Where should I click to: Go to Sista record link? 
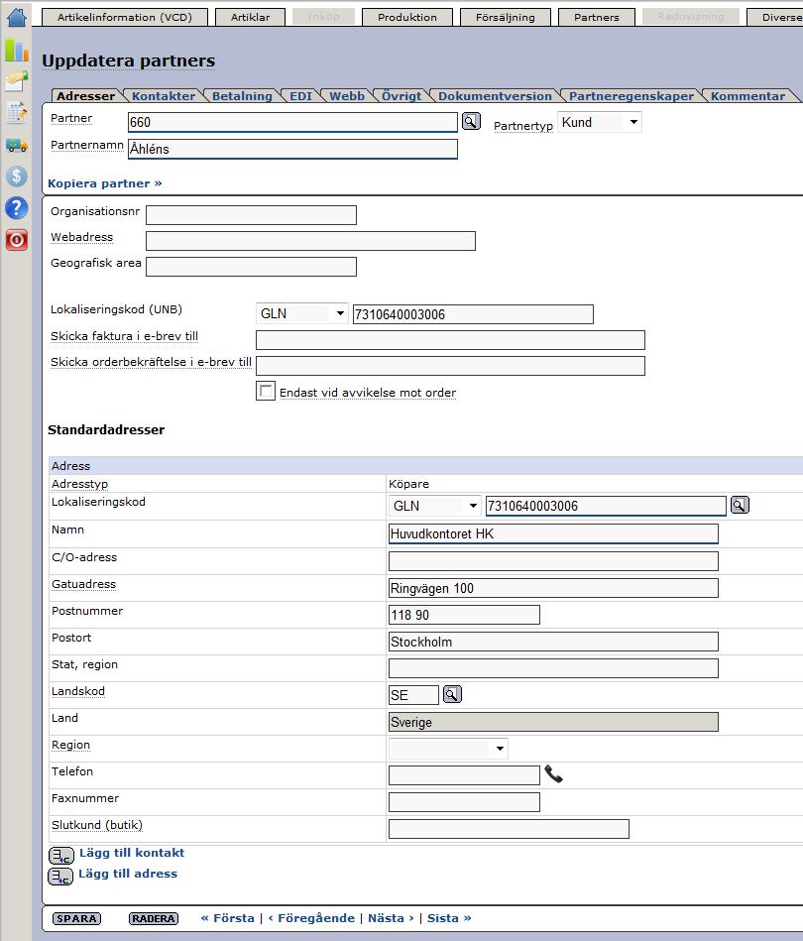449,918
